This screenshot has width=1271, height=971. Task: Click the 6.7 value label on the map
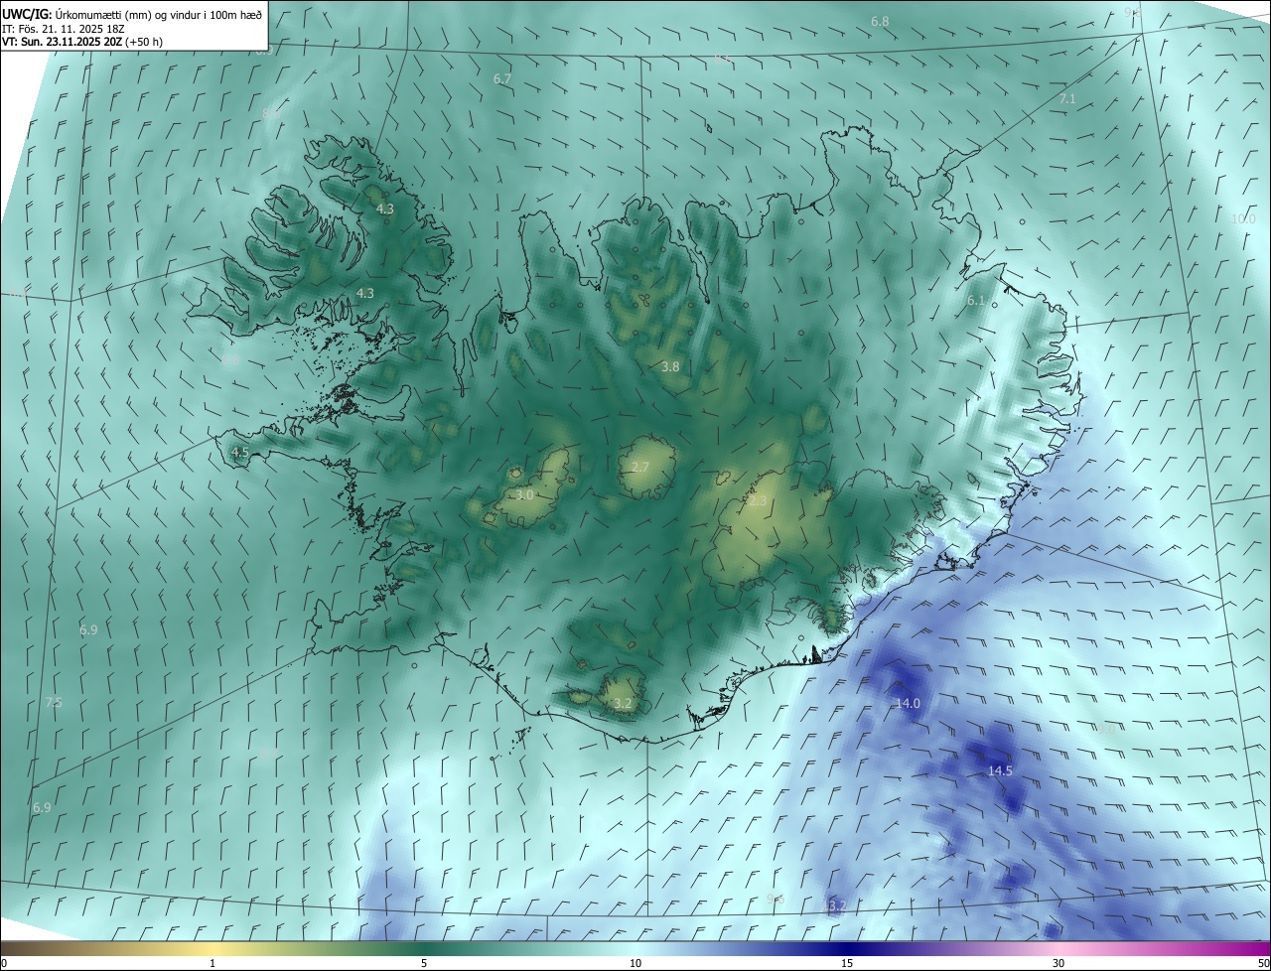point(502,78)
